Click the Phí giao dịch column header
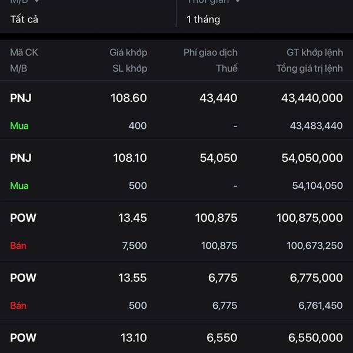This screenshot has width=353, height=353. tap(210, 52)
